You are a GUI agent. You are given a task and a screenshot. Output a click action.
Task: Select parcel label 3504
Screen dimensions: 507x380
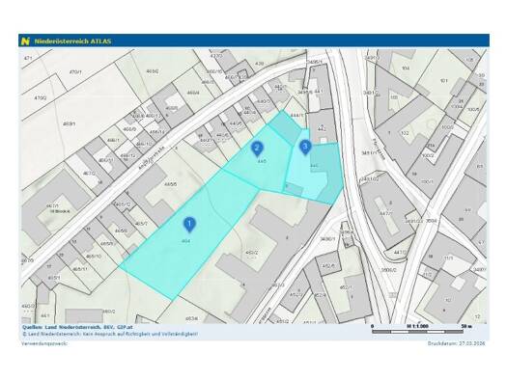431,221
